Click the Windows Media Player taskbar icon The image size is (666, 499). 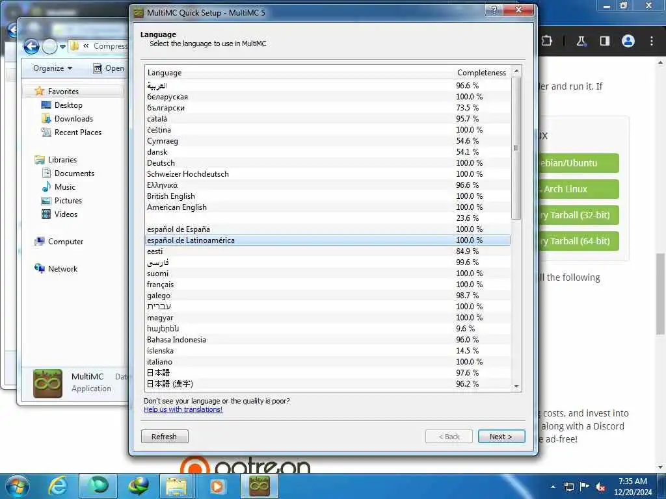[x=217, y=486]
